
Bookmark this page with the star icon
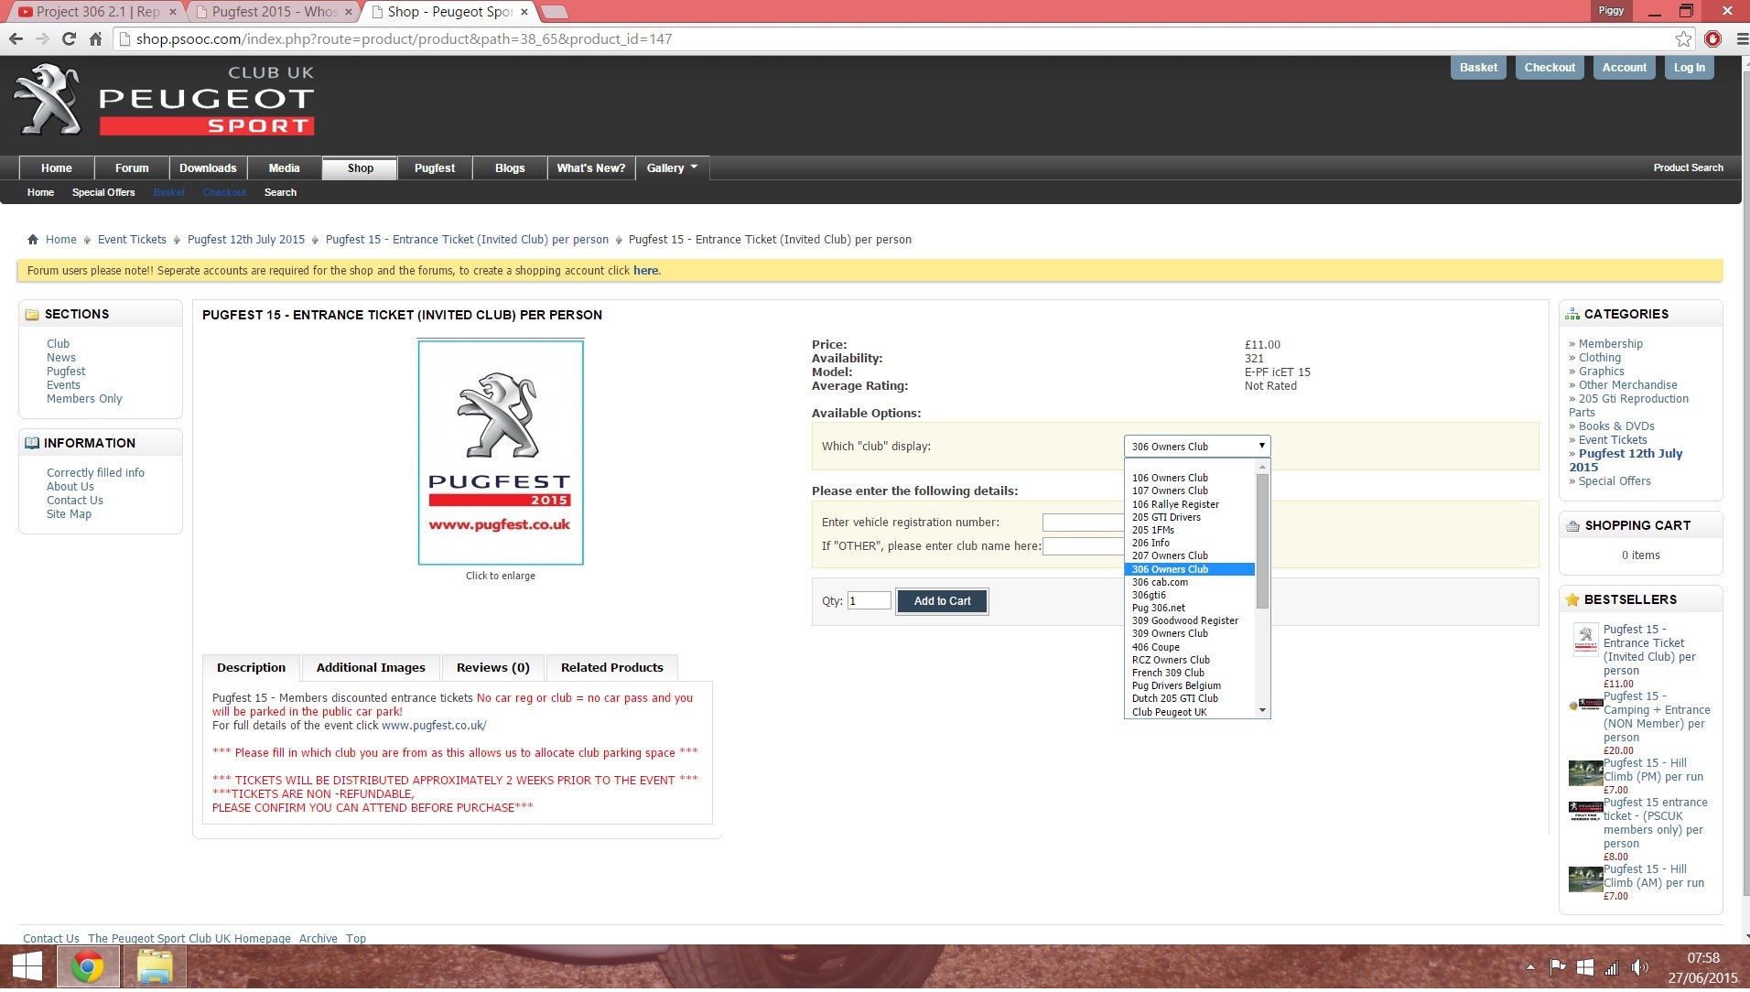[x=1683, y=38]
